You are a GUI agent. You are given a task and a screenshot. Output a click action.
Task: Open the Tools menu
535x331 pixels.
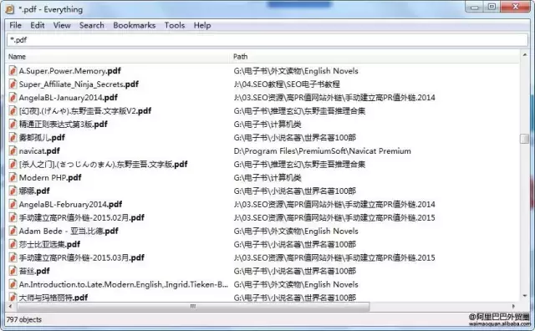tap(175, 25)
